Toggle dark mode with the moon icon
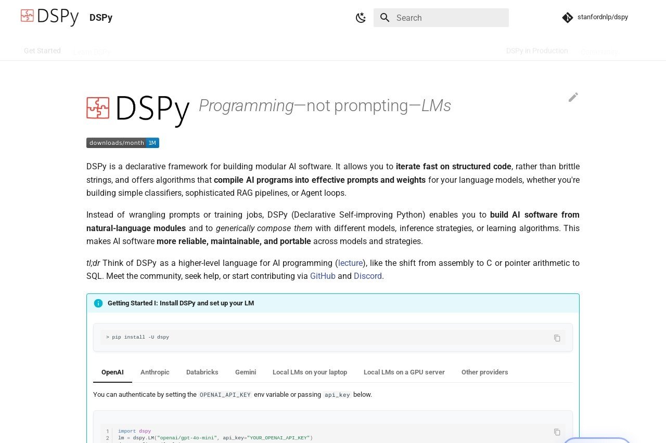Image resolution: width=666 pixels, height=443 pixels. [x=361, y=18]
